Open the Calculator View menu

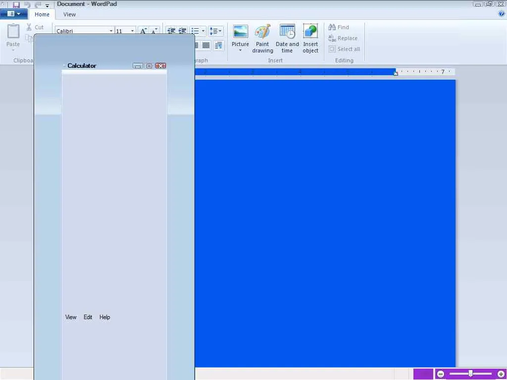pos(71,317)
